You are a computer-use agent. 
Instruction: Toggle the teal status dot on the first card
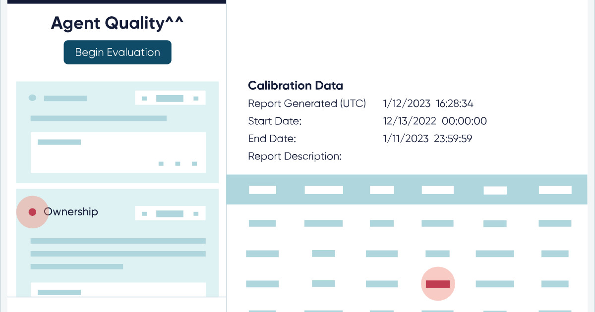click(x=32, y=98)
